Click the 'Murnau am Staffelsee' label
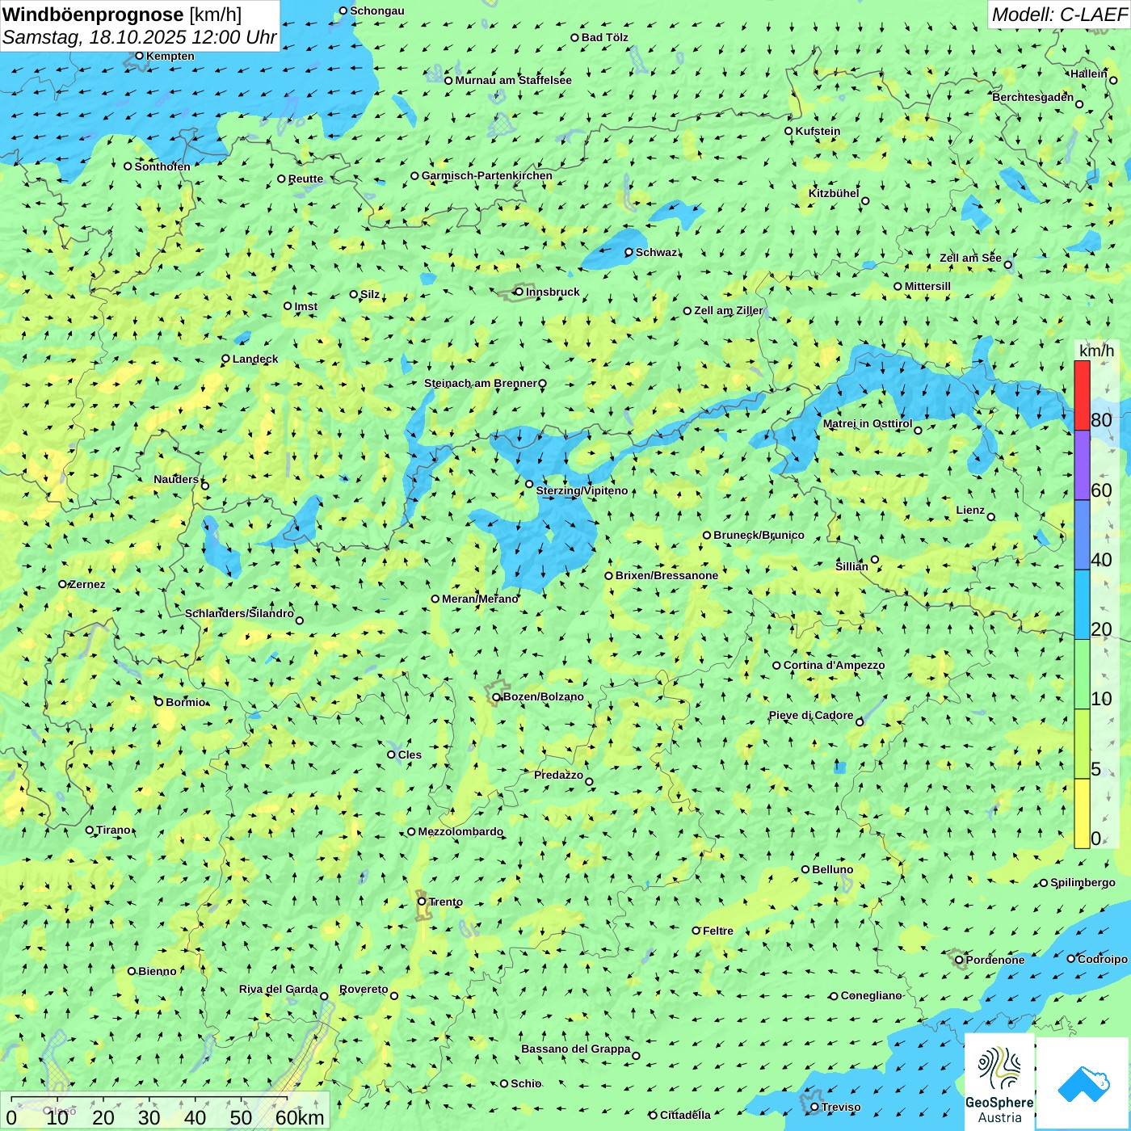This screenshot has height=1131, width=1131. coord(513,80)
